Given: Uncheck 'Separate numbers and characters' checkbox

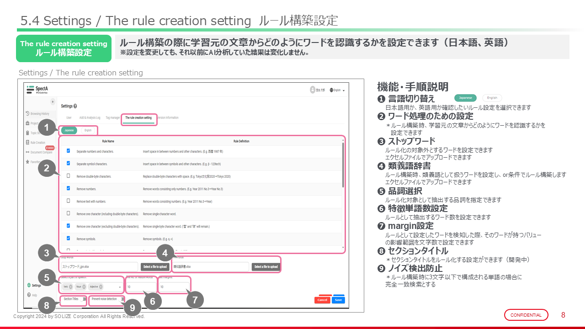Looking at the screenshot, I should [69, 151].
